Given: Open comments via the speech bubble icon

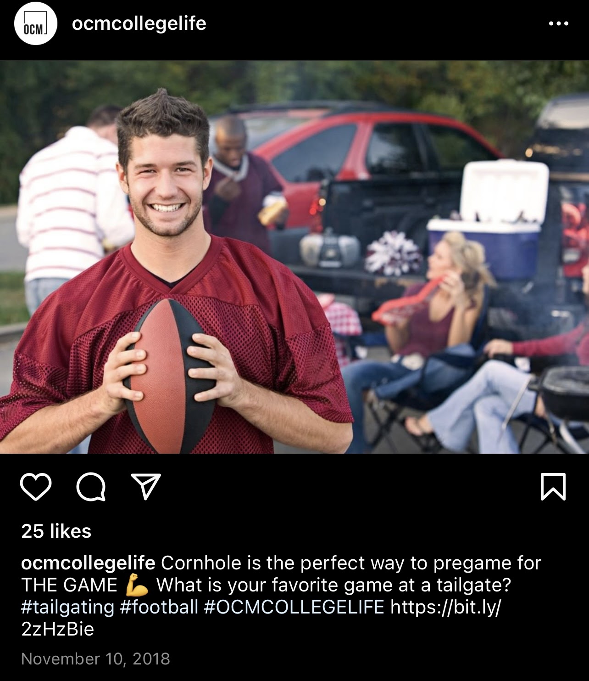Looking at the screenshot, I should tap(91, 487).
